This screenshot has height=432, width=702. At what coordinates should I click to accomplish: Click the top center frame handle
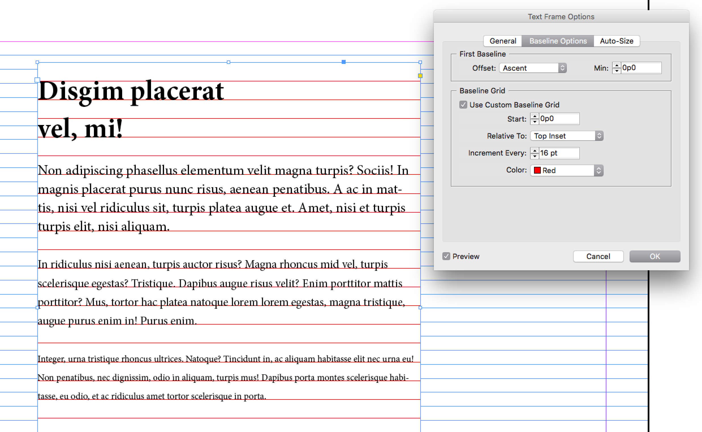pos(228,62)
